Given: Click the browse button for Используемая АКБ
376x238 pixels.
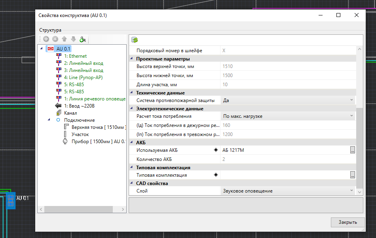Looking at the screenshot, I should [352, 150].
